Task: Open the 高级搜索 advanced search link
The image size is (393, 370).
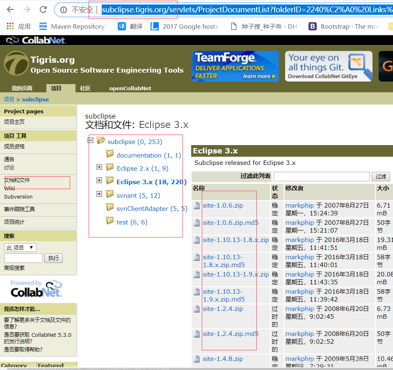Action: 14,268
